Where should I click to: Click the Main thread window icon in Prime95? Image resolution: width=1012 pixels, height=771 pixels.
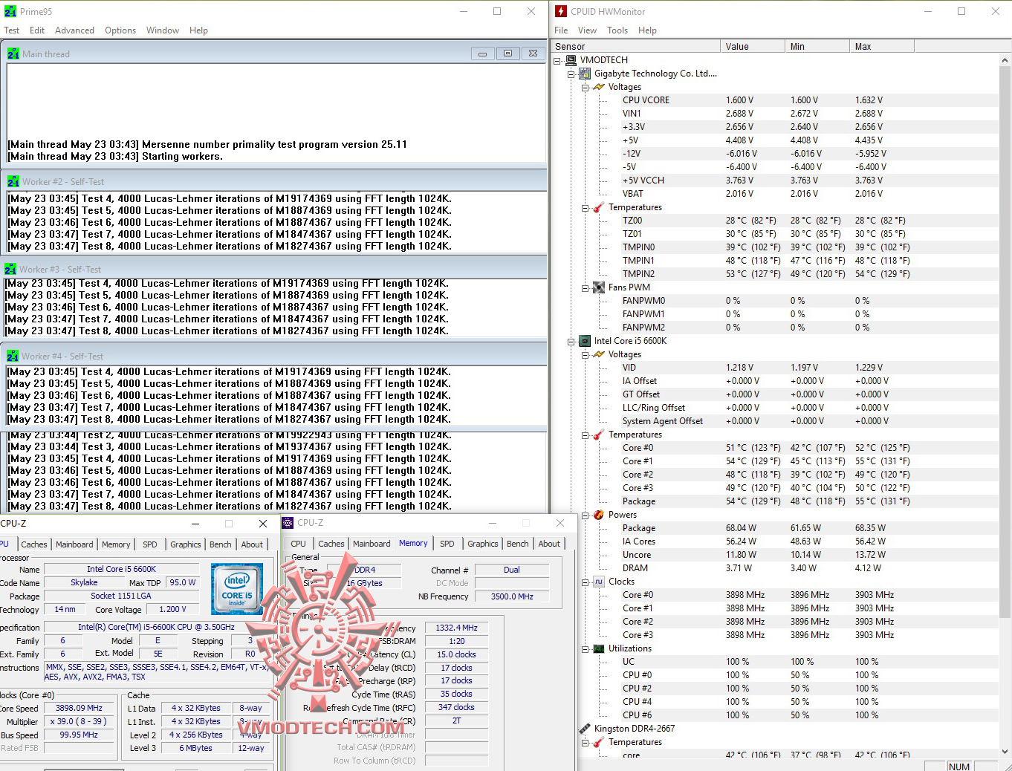tap(13, 53)
